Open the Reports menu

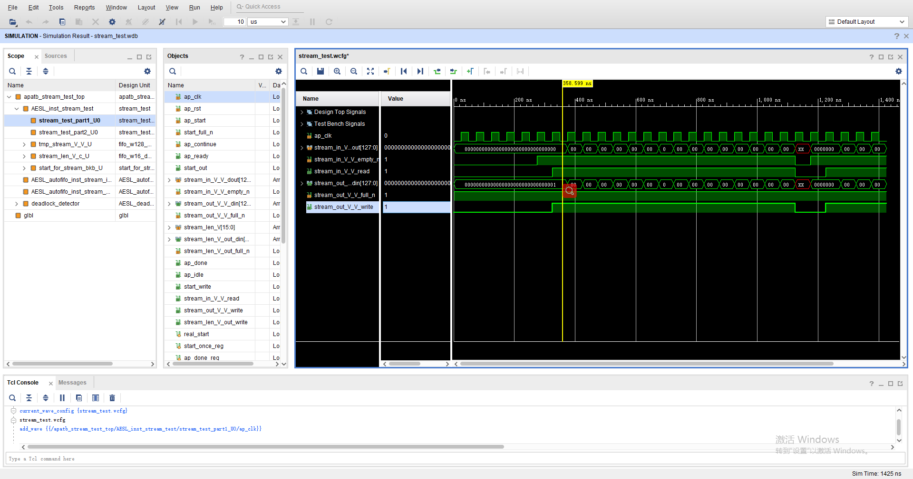click(84, 7)
